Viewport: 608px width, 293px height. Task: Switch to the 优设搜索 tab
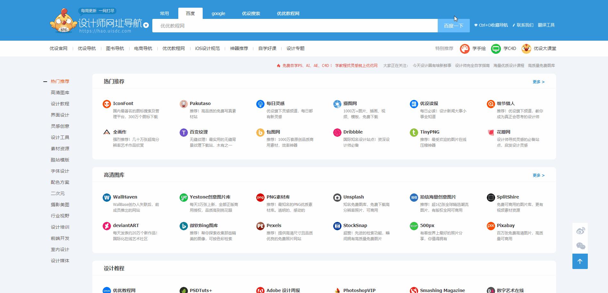(x=251, y=13)
